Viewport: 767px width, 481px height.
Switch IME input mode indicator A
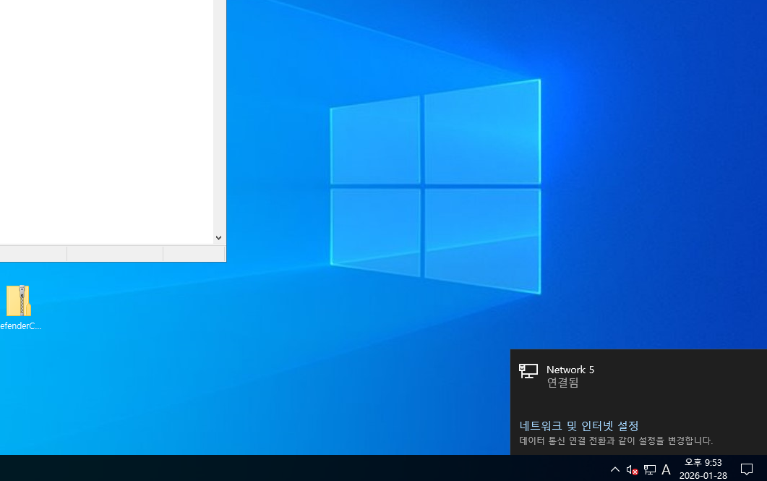[x=666, y=469]
